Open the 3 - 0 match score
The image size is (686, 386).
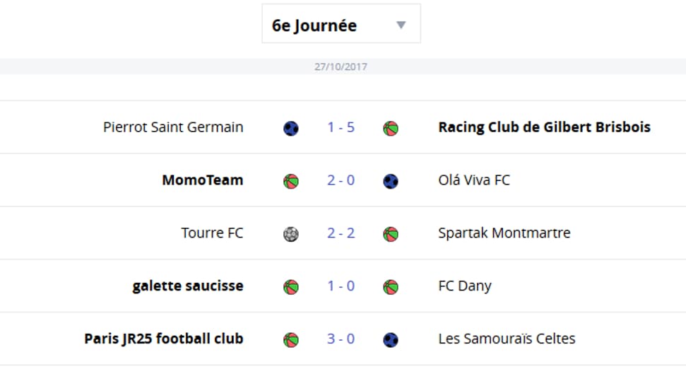[341, 339]
